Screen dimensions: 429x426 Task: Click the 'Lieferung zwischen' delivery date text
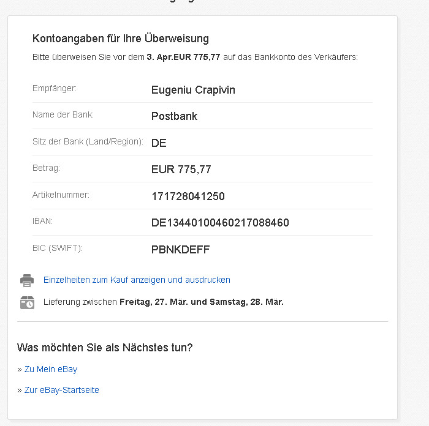[163, 302]
